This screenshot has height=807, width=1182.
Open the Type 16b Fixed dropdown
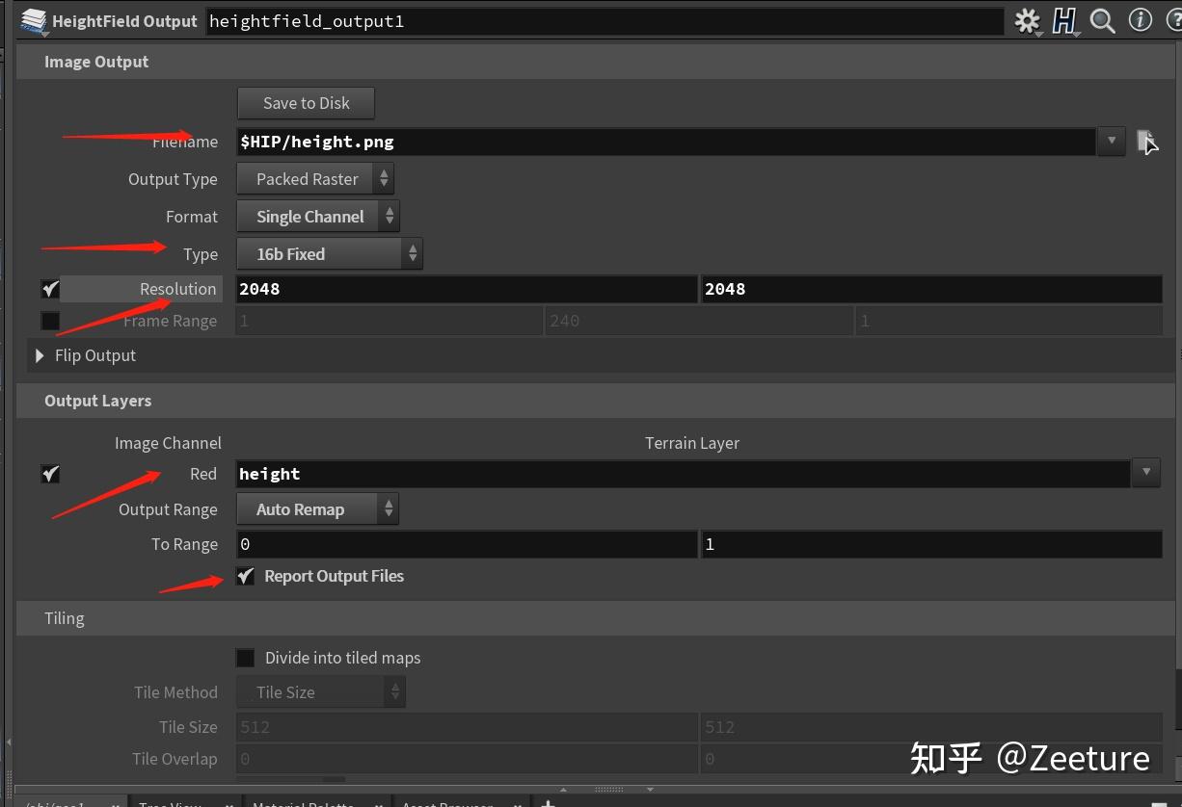click(x=330, y=254)
